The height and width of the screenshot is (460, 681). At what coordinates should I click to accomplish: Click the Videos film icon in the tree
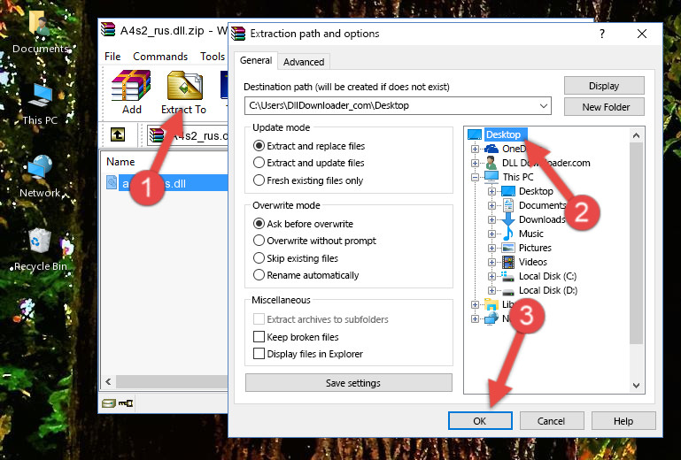[x=508, y=262]
